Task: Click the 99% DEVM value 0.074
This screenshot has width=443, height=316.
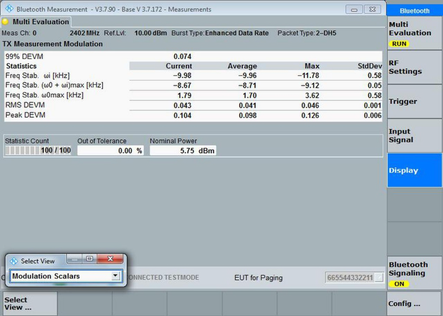Action: (x=183, y=56)
